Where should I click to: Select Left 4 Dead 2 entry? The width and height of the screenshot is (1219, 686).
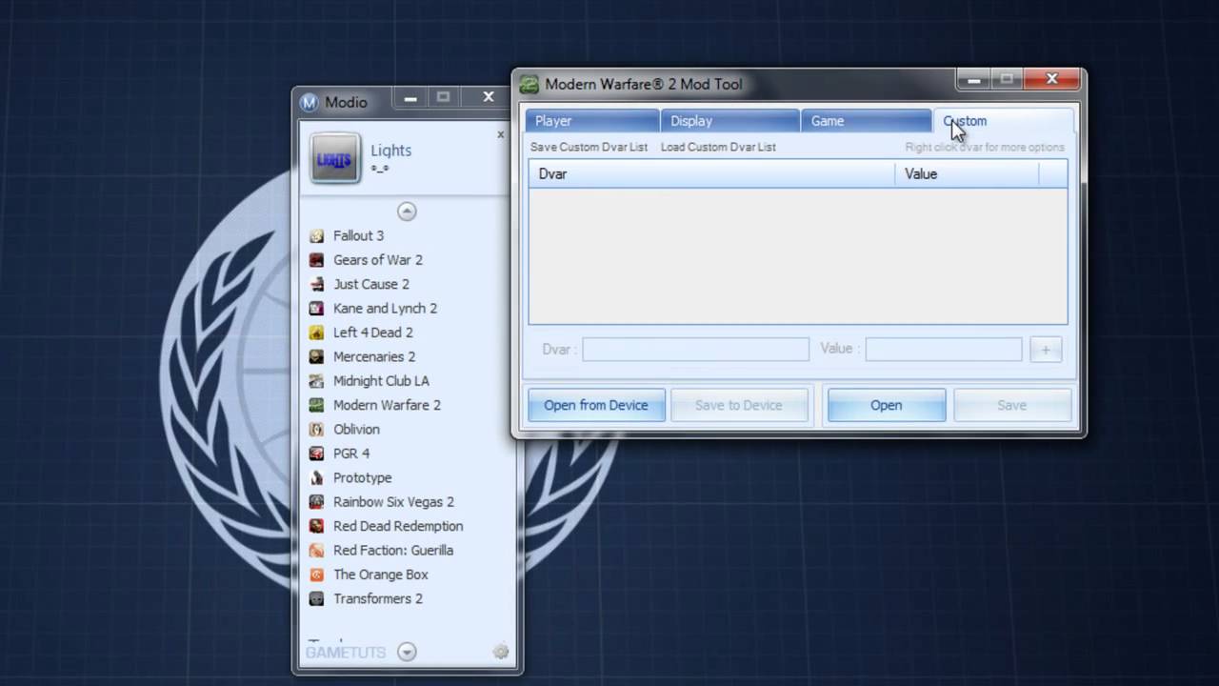(372, 333)
